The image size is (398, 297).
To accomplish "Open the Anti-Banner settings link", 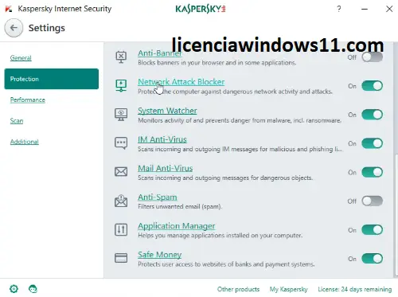I will click(160, 53).
